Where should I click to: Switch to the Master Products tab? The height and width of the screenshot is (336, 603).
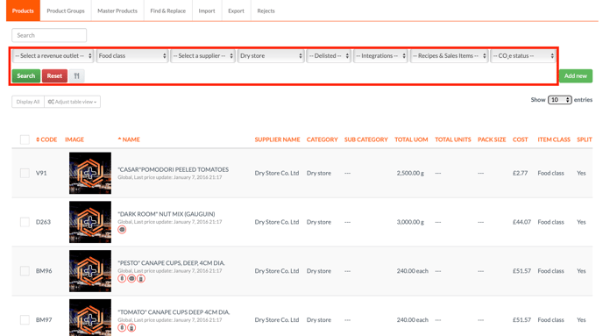pyautogui.click(x=117, y=11)
